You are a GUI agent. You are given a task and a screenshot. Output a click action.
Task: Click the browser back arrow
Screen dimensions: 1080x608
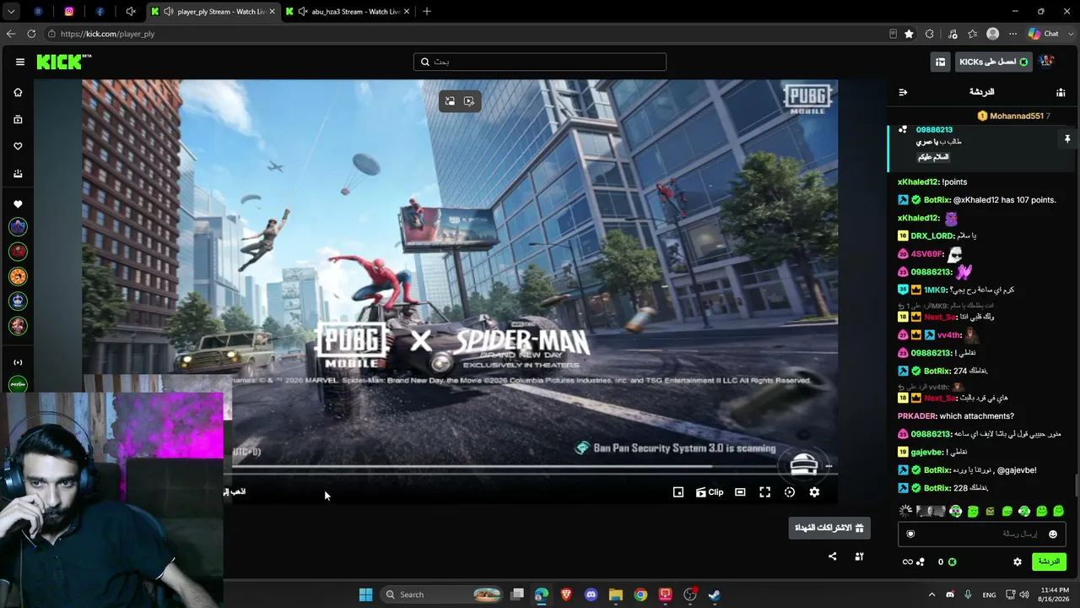[x=11, y=34]
